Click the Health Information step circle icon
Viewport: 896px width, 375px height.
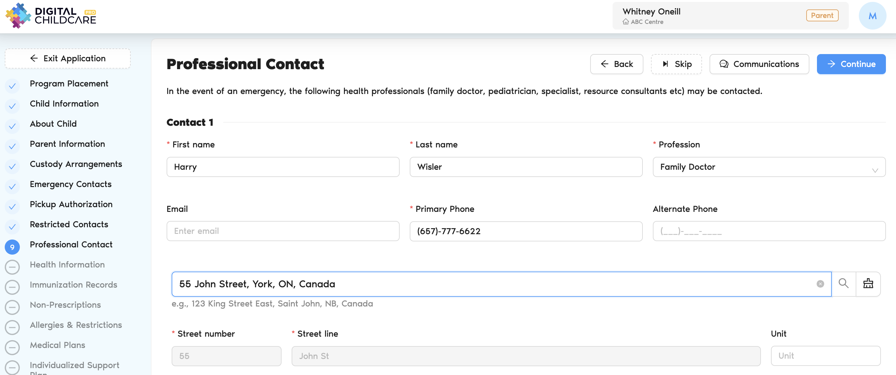click(x=12, y=267)
